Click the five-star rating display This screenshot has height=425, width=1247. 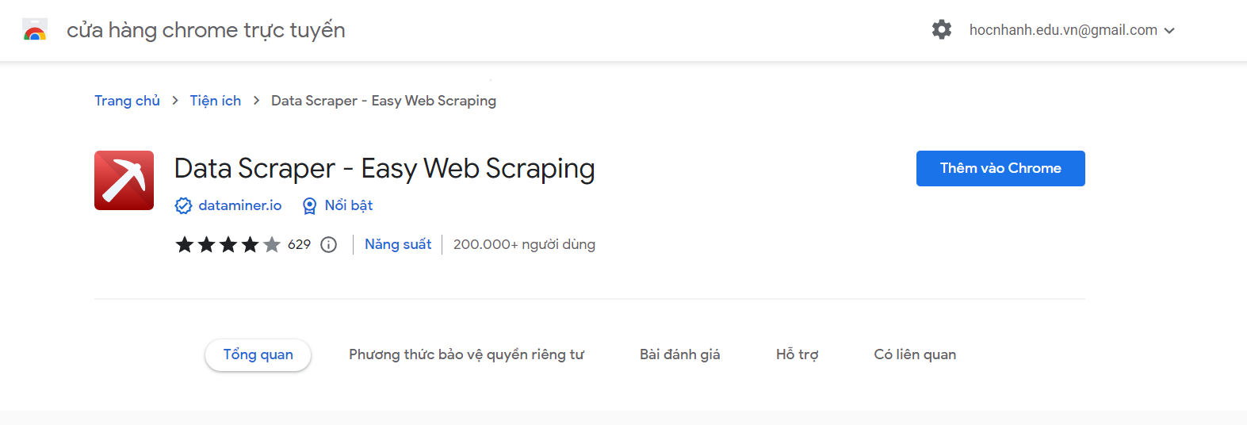pyautogui.click(x=228, y=245)
